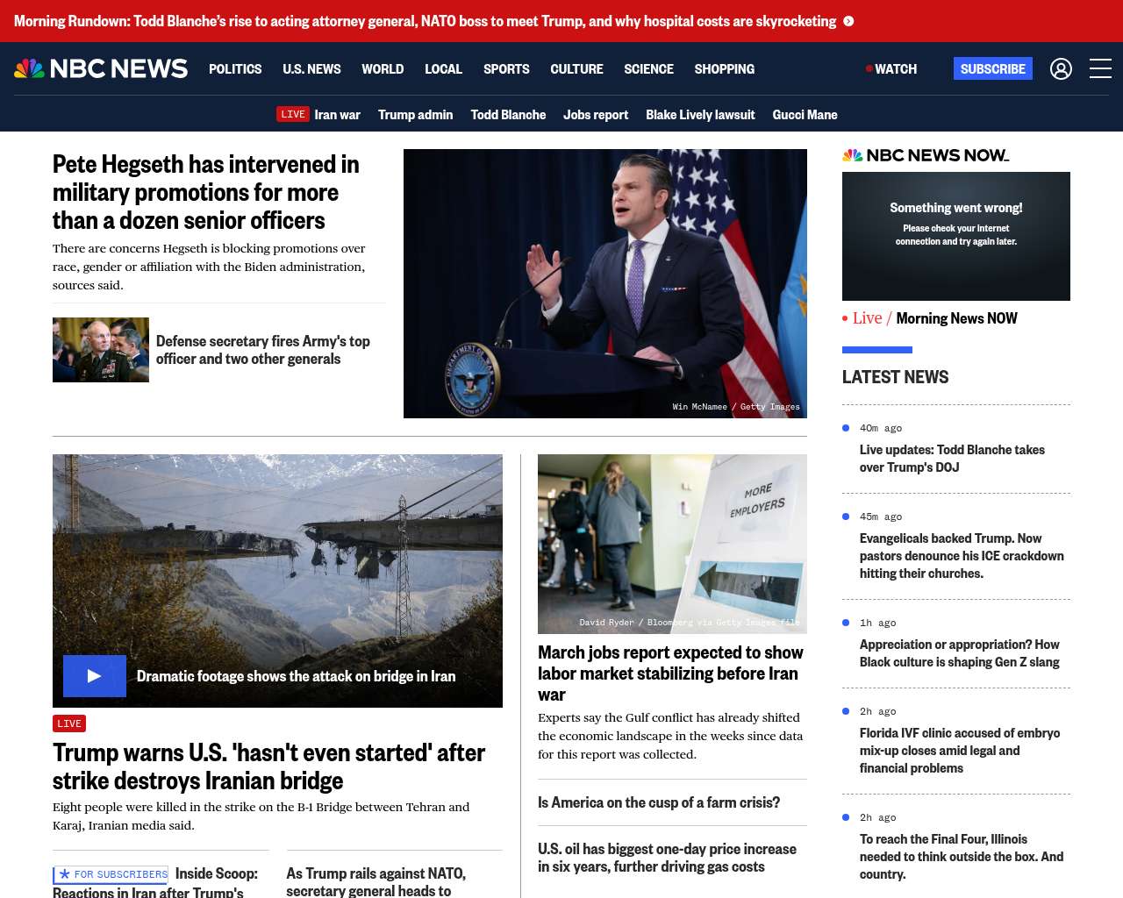Viewport: 1123px width, 898px height.
Task: Click the 'Experts say the Gulf conflict' summary
Action: point(670,736)
